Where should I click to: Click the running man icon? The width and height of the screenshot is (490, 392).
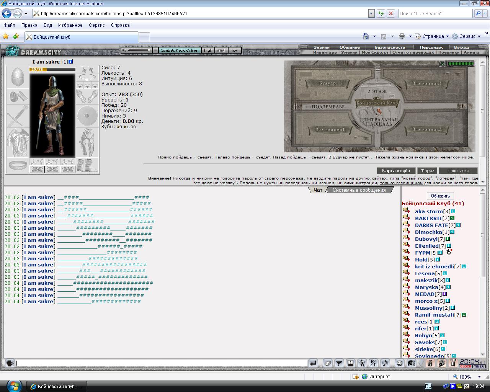click(x=362, y=363)
